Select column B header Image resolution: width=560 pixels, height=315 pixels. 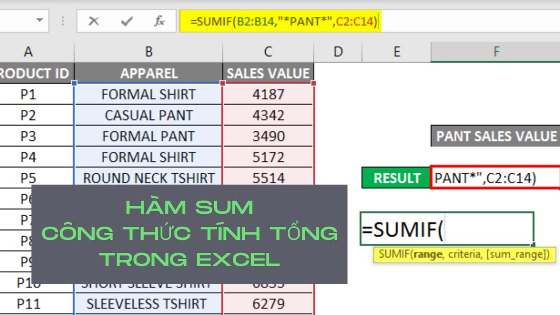148,52
